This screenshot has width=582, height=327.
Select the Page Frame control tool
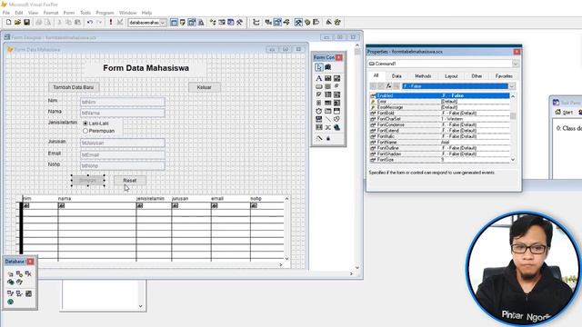(x=327, y=111)
